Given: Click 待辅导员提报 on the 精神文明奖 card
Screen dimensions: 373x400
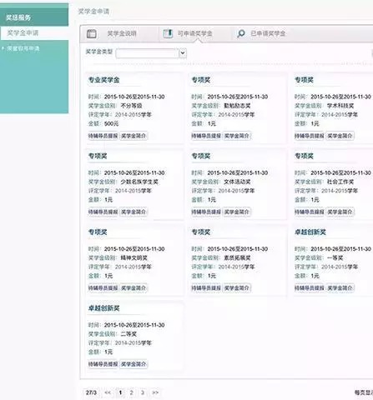Looking at the screenshot, I should tap(103, 288).
